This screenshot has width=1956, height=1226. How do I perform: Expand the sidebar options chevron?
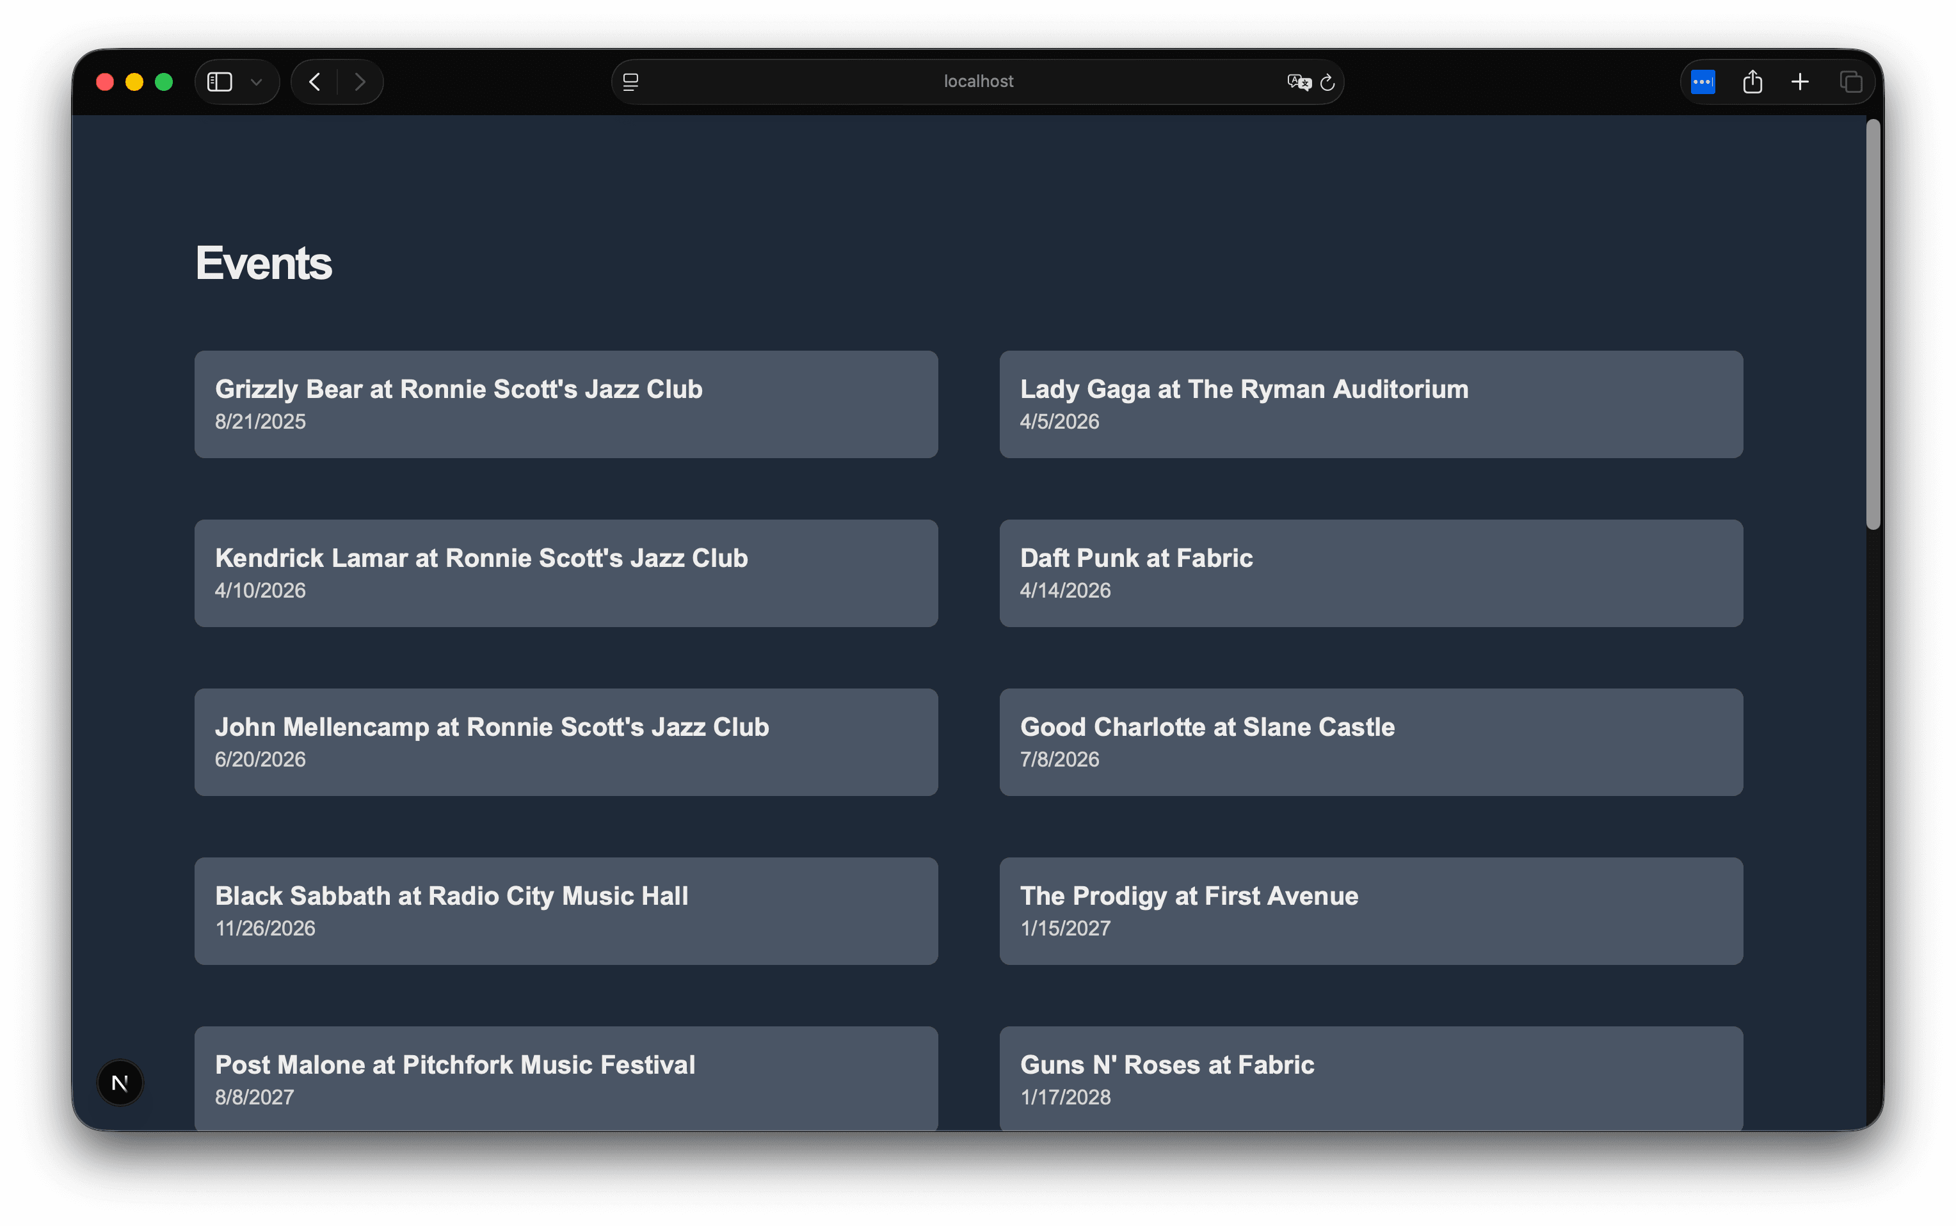(x=256, y=82)
